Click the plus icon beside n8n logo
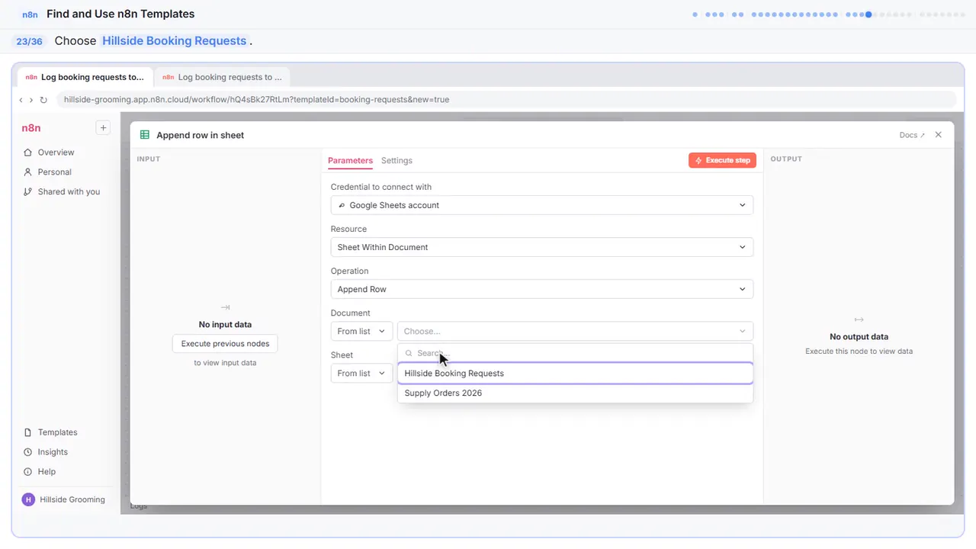 (x=103, y=128)
